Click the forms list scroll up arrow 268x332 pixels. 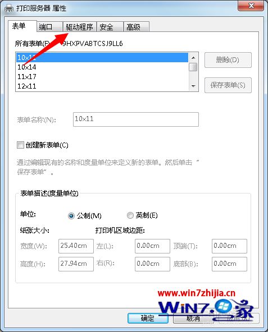[x=193, y=58]
